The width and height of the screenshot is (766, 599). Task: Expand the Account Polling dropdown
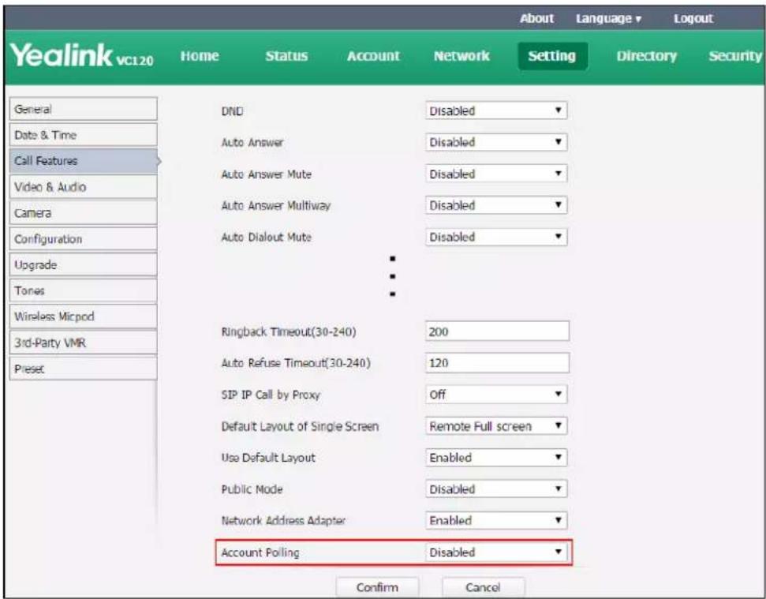click(x=496, y=552)
